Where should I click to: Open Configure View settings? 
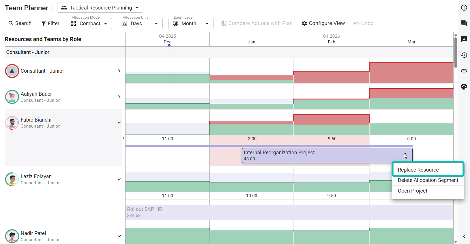coord(323,23)
